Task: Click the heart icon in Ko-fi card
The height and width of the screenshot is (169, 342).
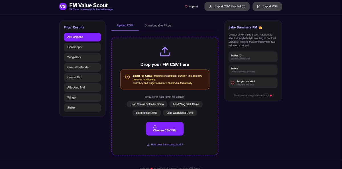Action: pyautogui.click(x=233, y=83)
